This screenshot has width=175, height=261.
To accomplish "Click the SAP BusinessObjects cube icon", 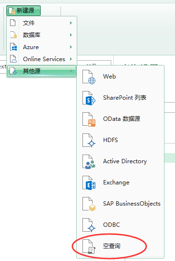I will coord(89,204).
